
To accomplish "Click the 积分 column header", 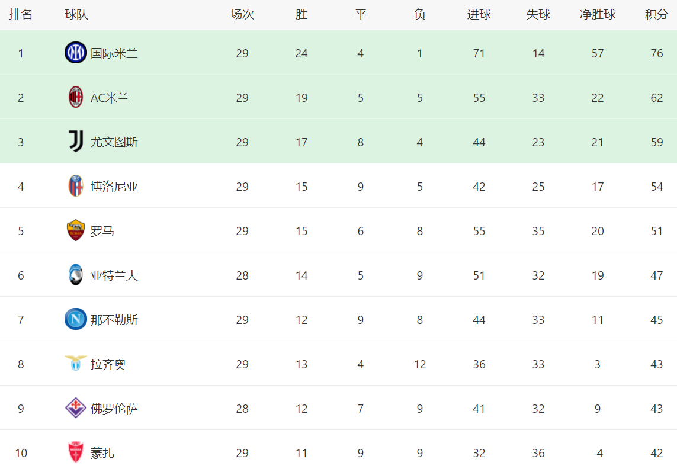I will tap(656, 15).
